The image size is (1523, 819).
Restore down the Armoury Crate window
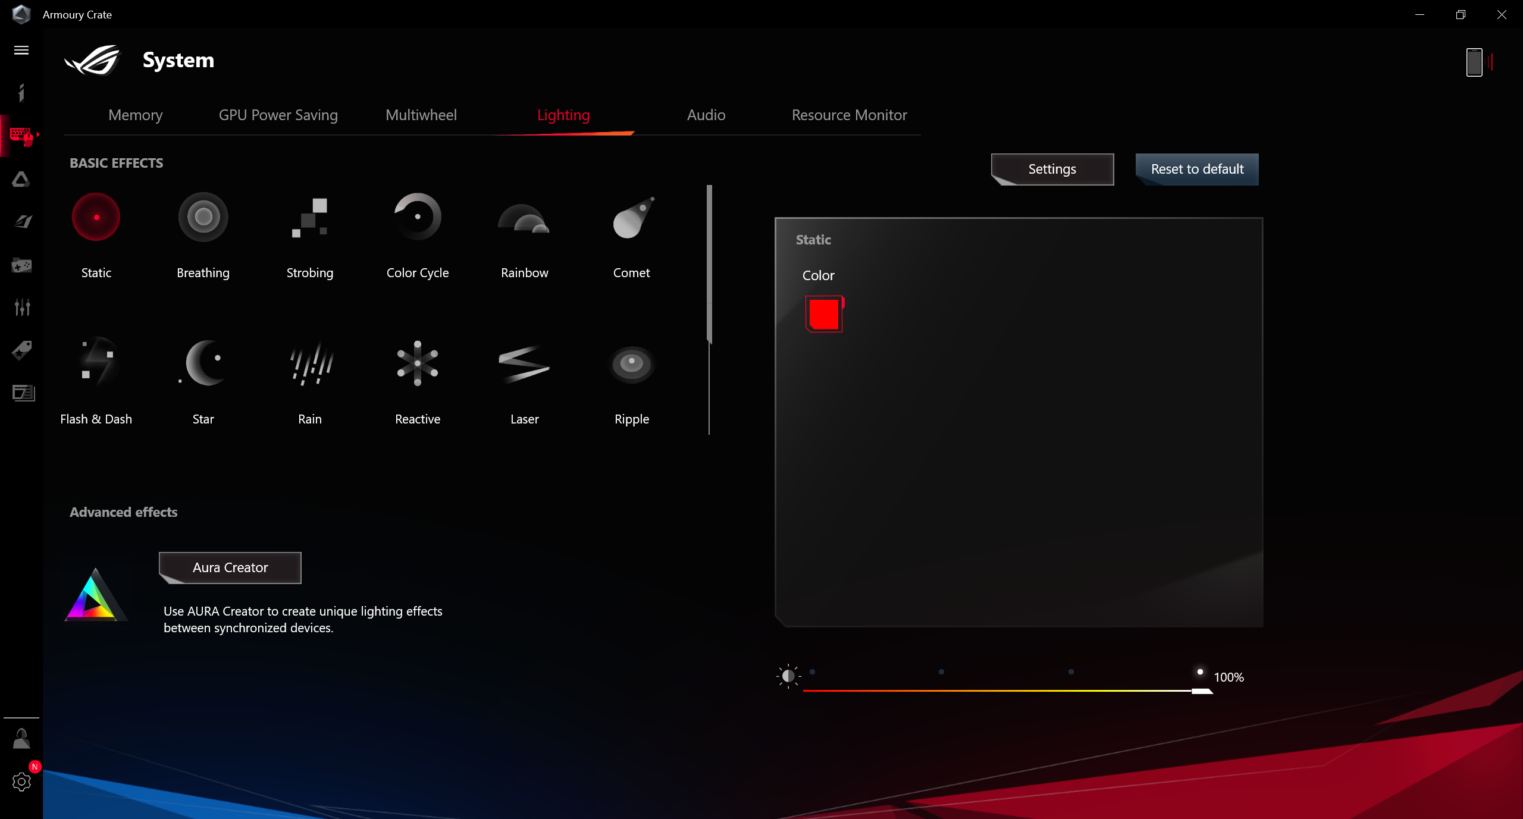tap(1461, 14)
